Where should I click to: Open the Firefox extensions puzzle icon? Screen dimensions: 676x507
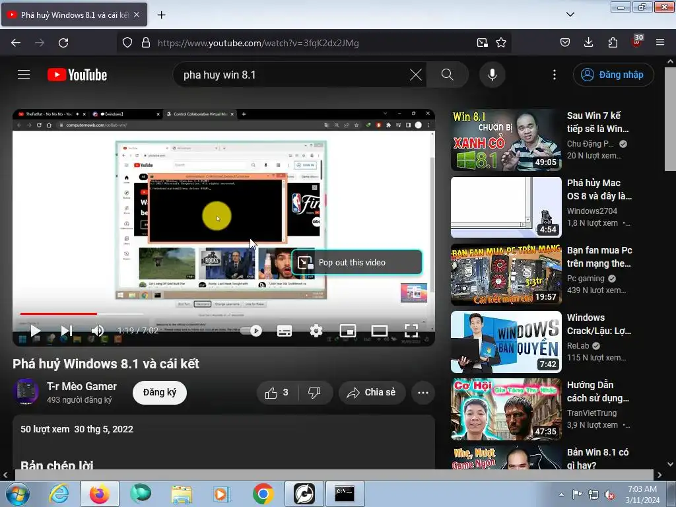tap(613, 43)
